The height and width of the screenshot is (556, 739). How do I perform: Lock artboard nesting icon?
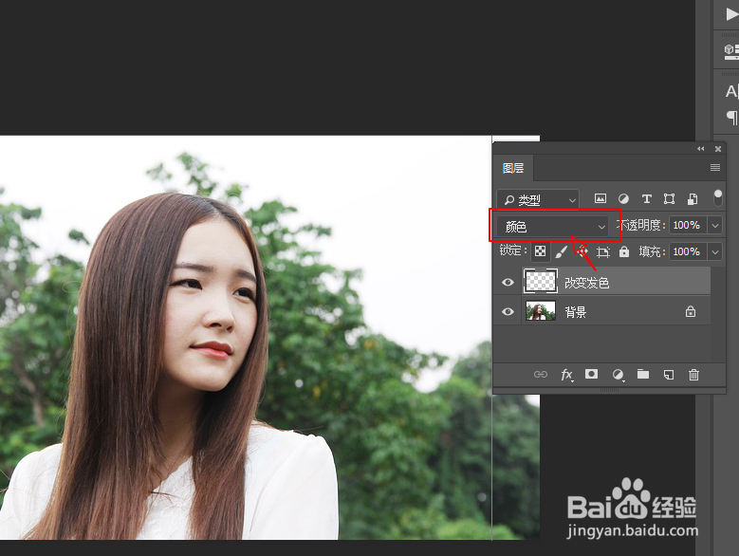tap(602, 252)
